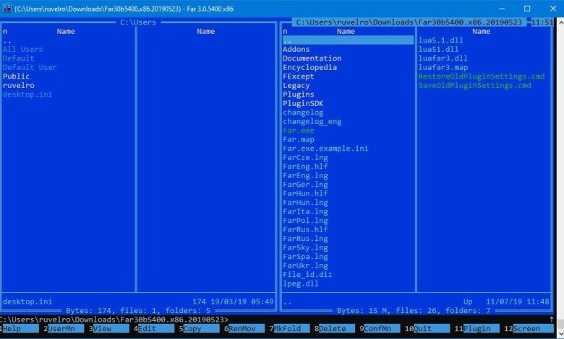Select the highlighted parent directory entry in right panel

[x=348, y=40]
